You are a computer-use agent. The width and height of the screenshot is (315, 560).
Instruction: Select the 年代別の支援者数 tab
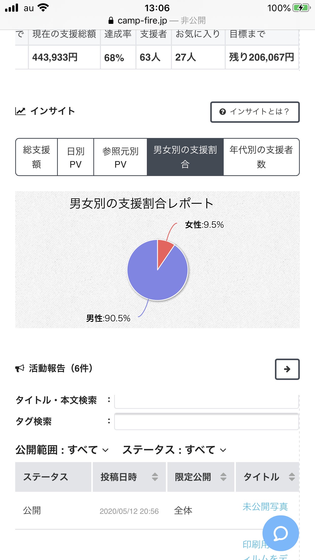point(261,157)
